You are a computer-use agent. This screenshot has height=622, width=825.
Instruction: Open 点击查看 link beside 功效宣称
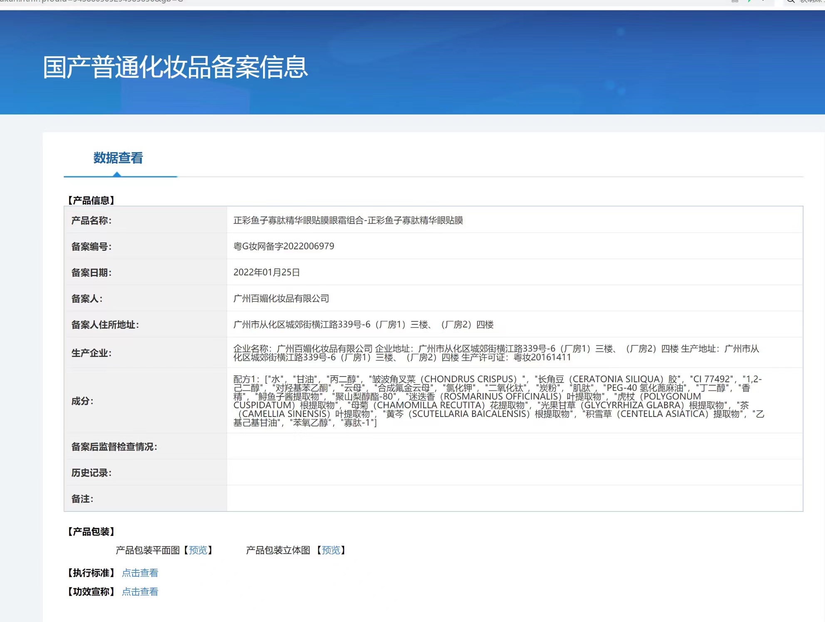140,592
